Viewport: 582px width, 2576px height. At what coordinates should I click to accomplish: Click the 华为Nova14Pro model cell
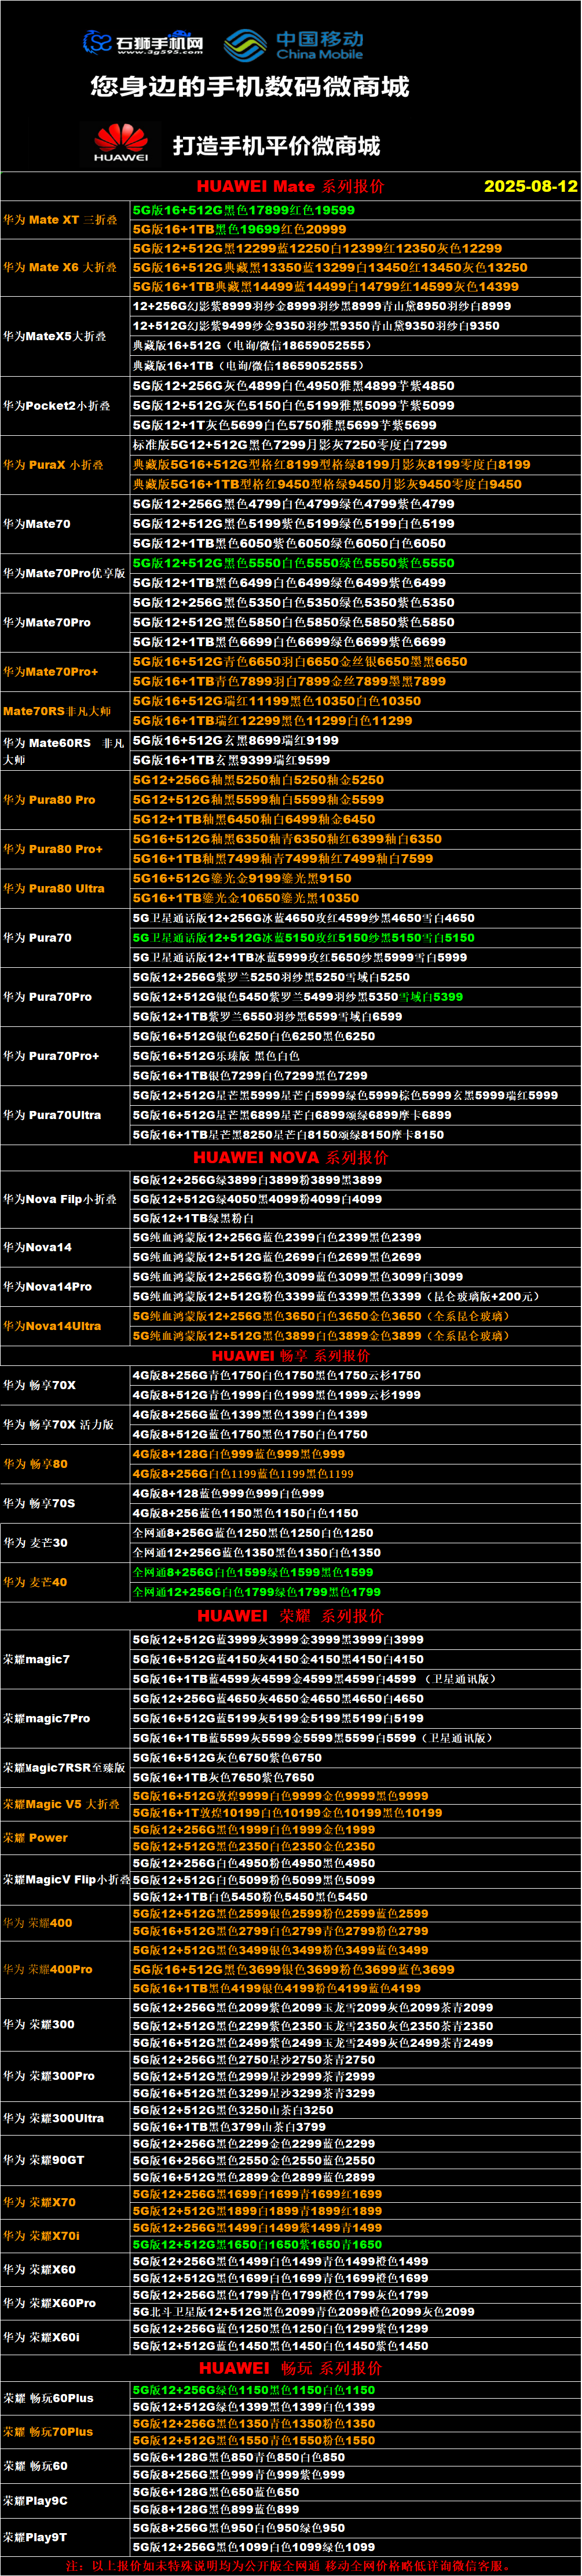(65, 1286)
